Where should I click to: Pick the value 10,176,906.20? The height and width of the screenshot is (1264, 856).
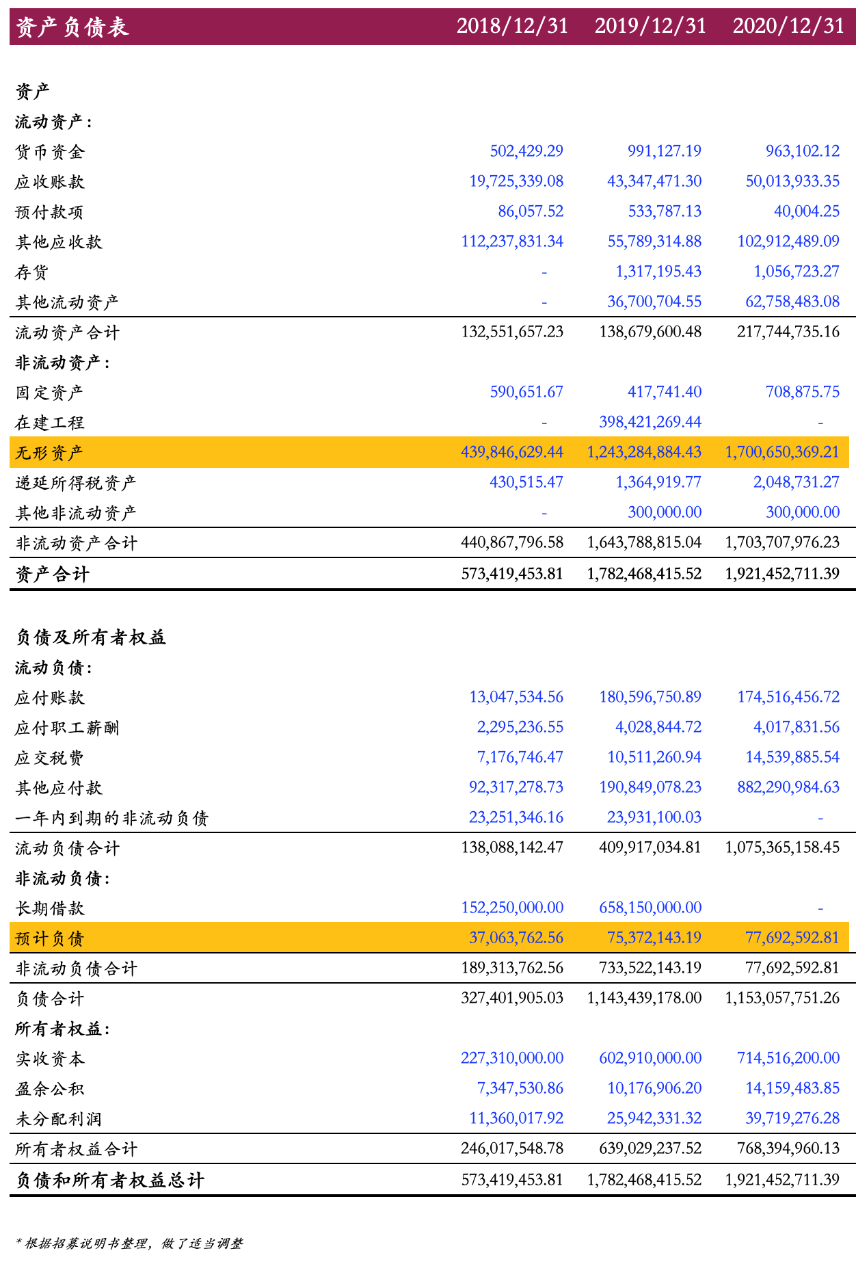[x=654, y=1088]
